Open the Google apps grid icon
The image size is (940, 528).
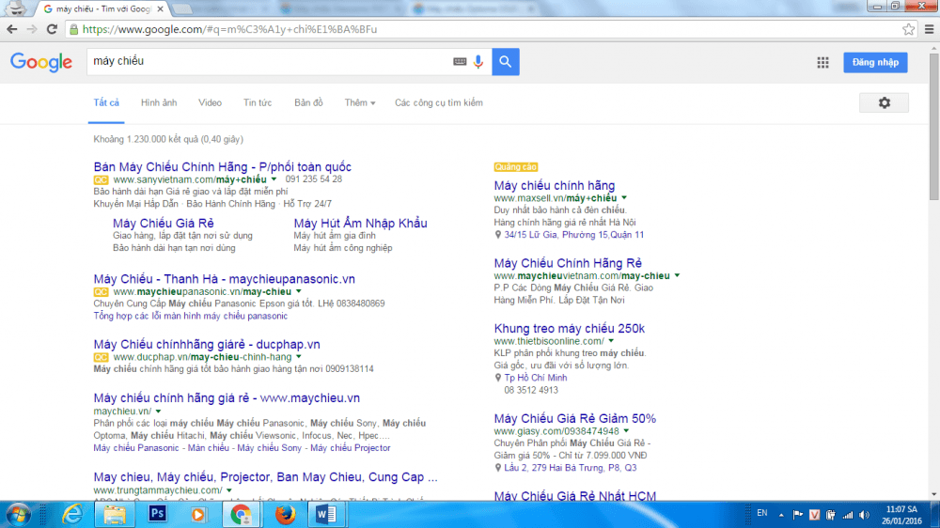[822, 62]
